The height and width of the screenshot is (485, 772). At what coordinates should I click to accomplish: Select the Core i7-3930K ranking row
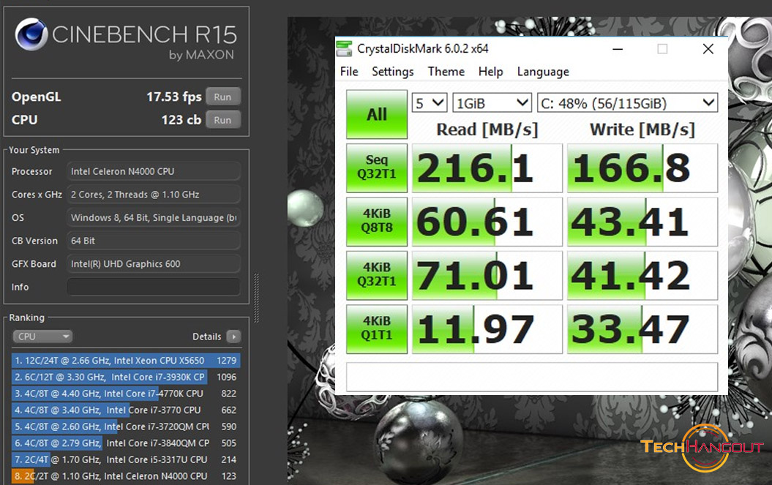(x=126, y=377)
